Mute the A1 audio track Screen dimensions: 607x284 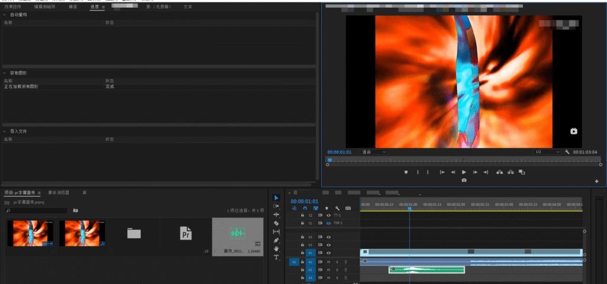pos(328,262)
